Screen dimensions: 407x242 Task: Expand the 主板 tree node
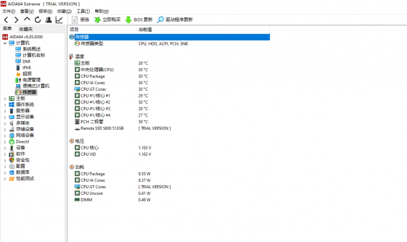coord(5,98)
